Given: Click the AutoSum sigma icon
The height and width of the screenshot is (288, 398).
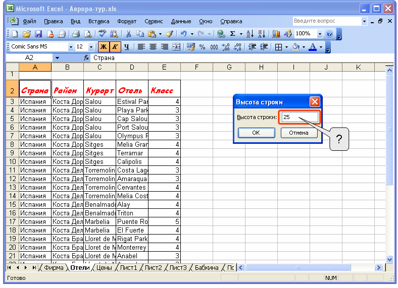Looking at the screenshot, I should (x=232, y=34).
